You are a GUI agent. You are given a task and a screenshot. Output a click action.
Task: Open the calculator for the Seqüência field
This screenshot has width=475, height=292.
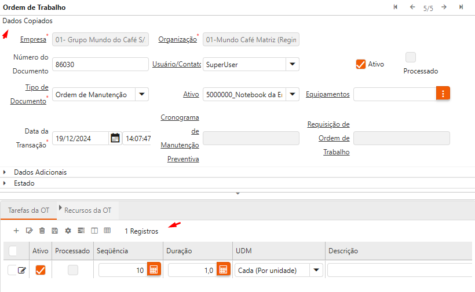coord(154,270)
